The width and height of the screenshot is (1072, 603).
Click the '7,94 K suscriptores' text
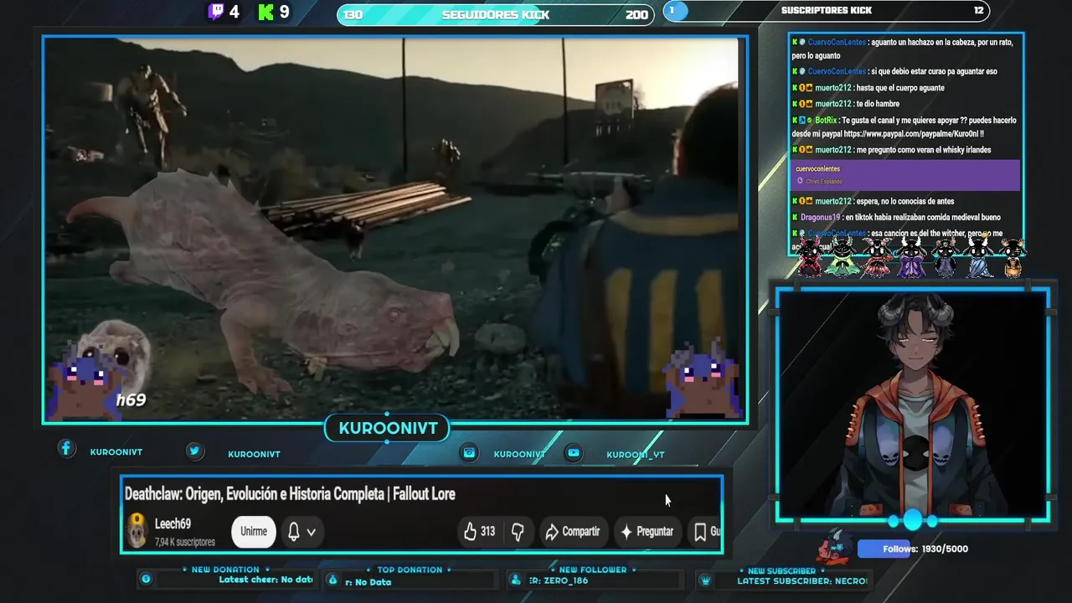185,542
